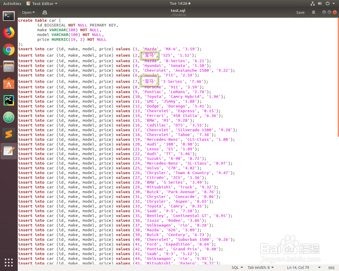Select the Text Editor dock icon
This screenshot has height=271, width=339.
click(9, 151)
